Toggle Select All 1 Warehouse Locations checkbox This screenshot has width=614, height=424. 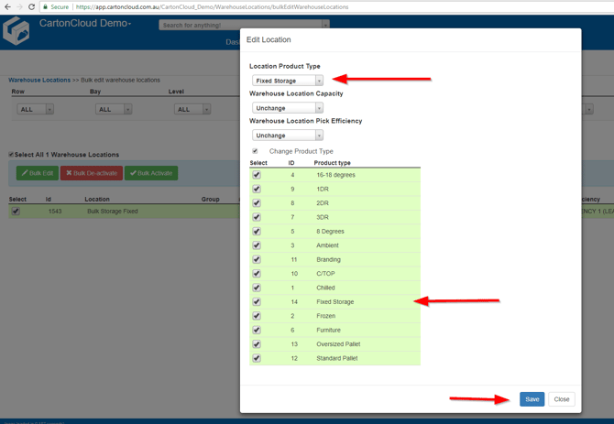click(x=11, y=155)
